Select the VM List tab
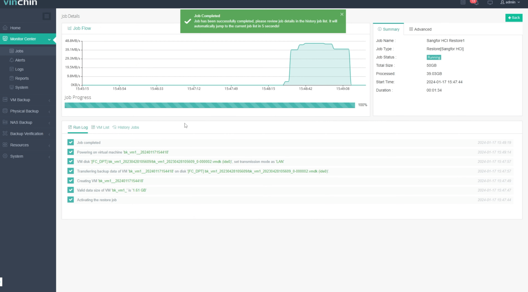 point(100,127)
